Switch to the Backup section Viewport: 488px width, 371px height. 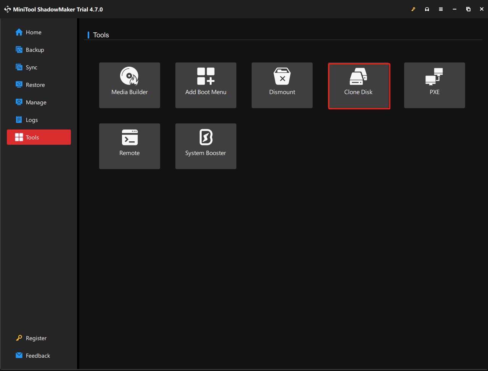(35, 50)
